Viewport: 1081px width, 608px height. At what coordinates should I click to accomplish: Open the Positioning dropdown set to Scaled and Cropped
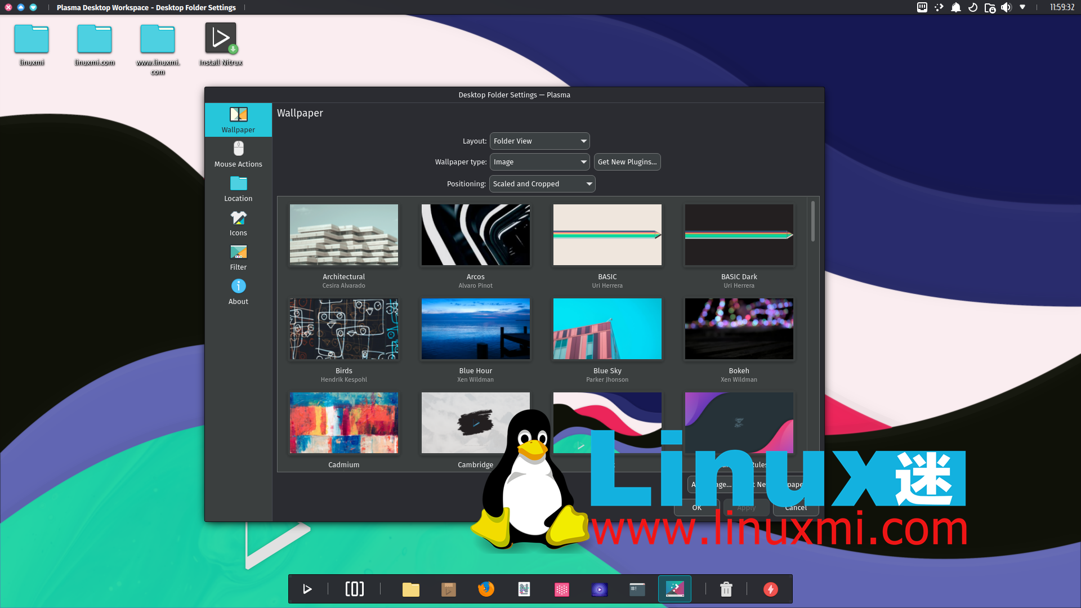[x=542, y=184]
